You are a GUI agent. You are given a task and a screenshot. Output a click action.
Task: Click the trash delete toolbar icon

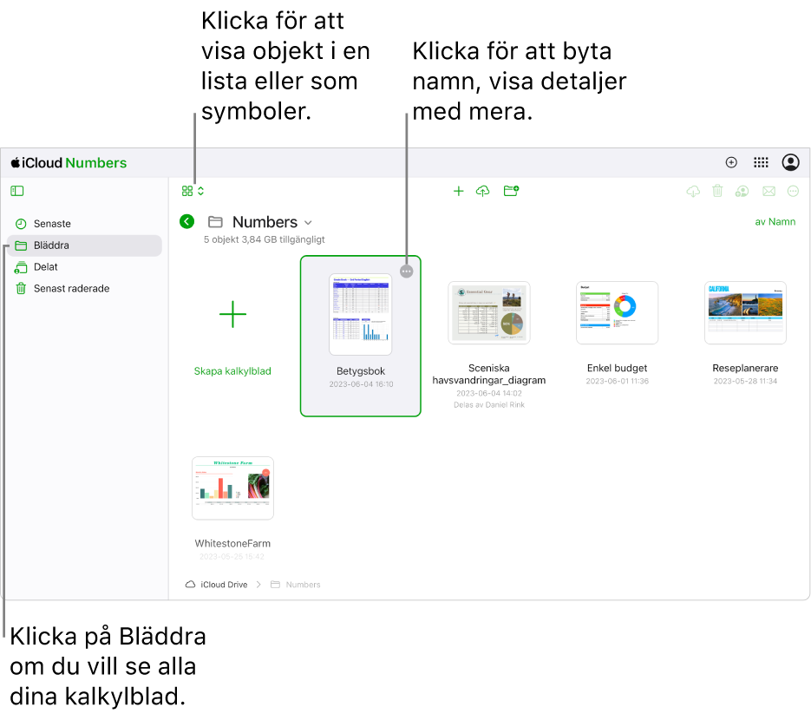pos(717,191)
